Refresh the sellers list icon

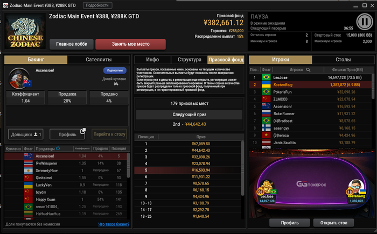pyautogui.click(x=58, y=148)
